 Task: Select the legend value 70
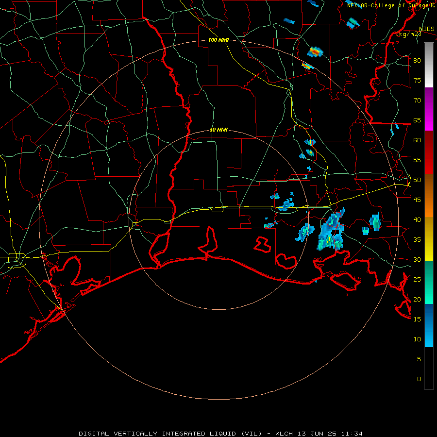[x=417, y=101]
